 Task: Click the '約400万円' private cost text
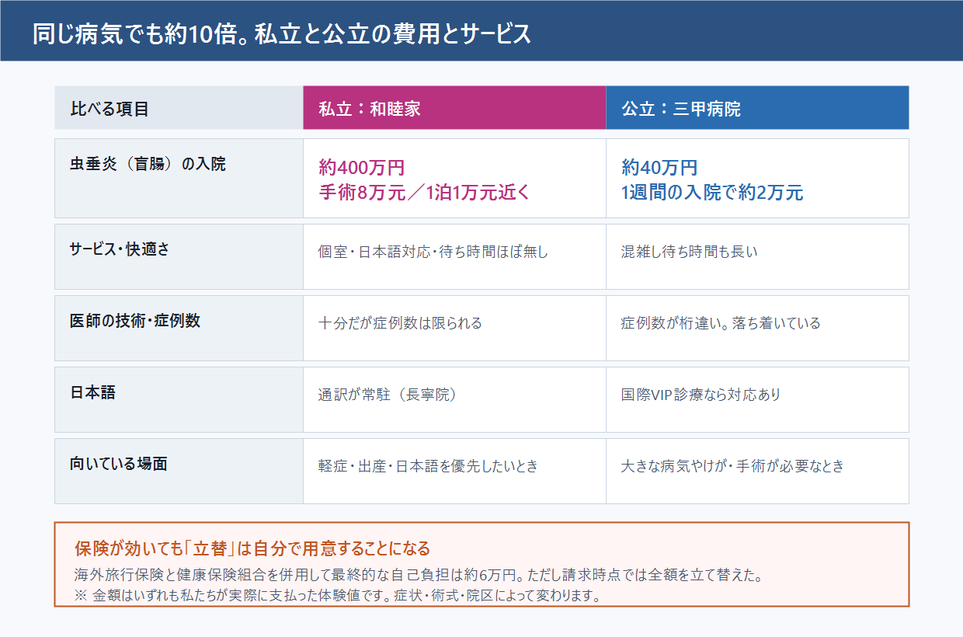click(362, 167)
